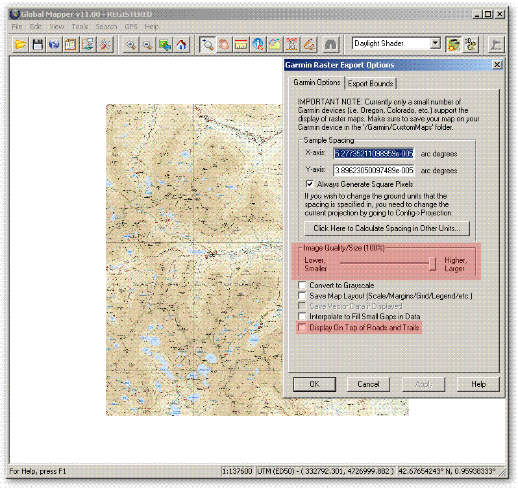This screenshot has height=488, width=518.
Task: Check Display On Top of Roads and Trails
Action: point(302,328)
